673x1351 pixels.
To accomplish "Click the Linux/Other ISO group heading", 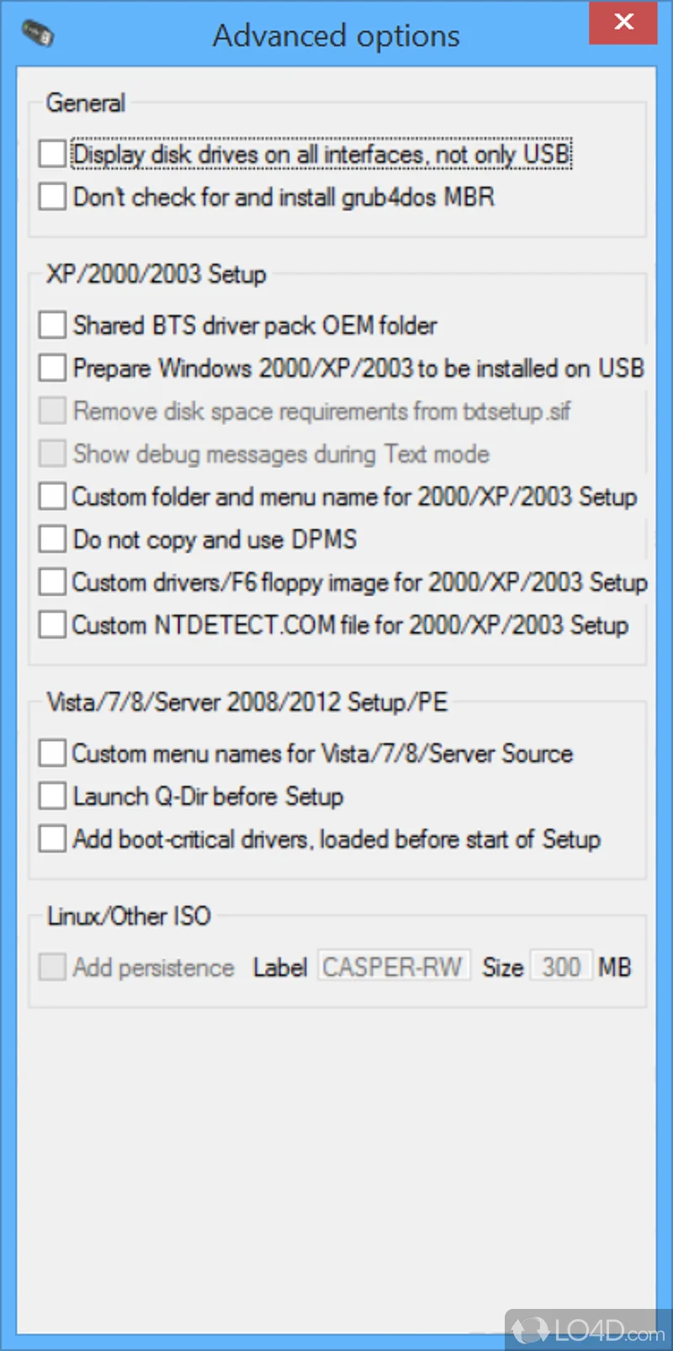I will [x=129, y=916].
